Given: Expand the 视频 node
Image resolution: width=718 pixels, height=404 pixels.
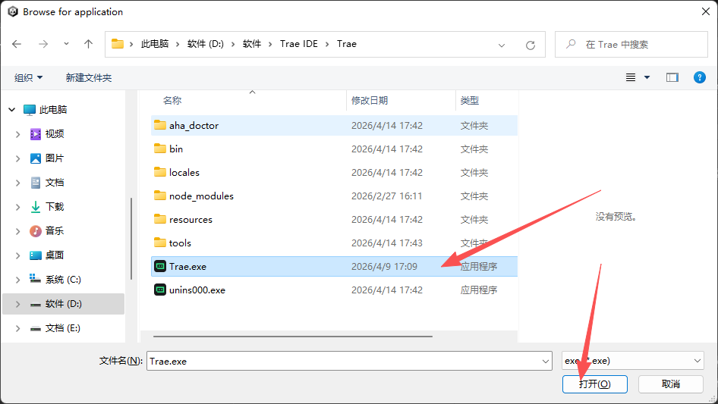Looking at the screenshot, I should (x=18, y=134).
